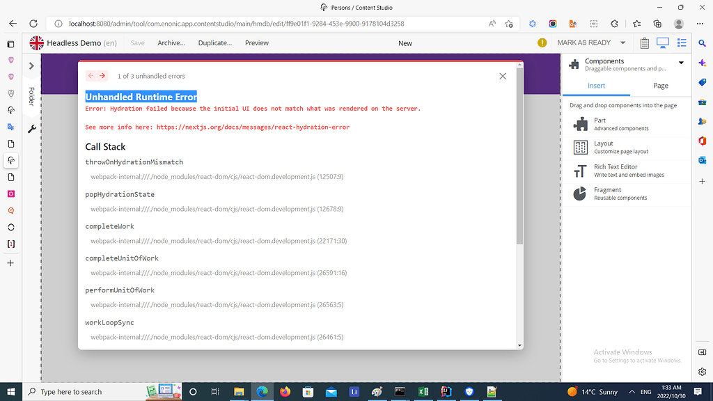Select the Insert tab

click(595, 85)
